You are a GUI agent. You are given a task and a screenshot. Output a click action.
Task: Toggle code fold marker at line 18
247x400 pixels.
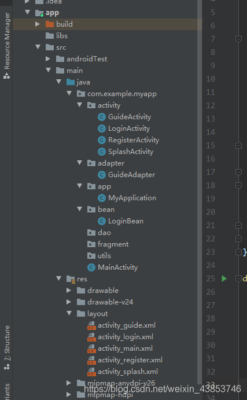click(238, 185)
